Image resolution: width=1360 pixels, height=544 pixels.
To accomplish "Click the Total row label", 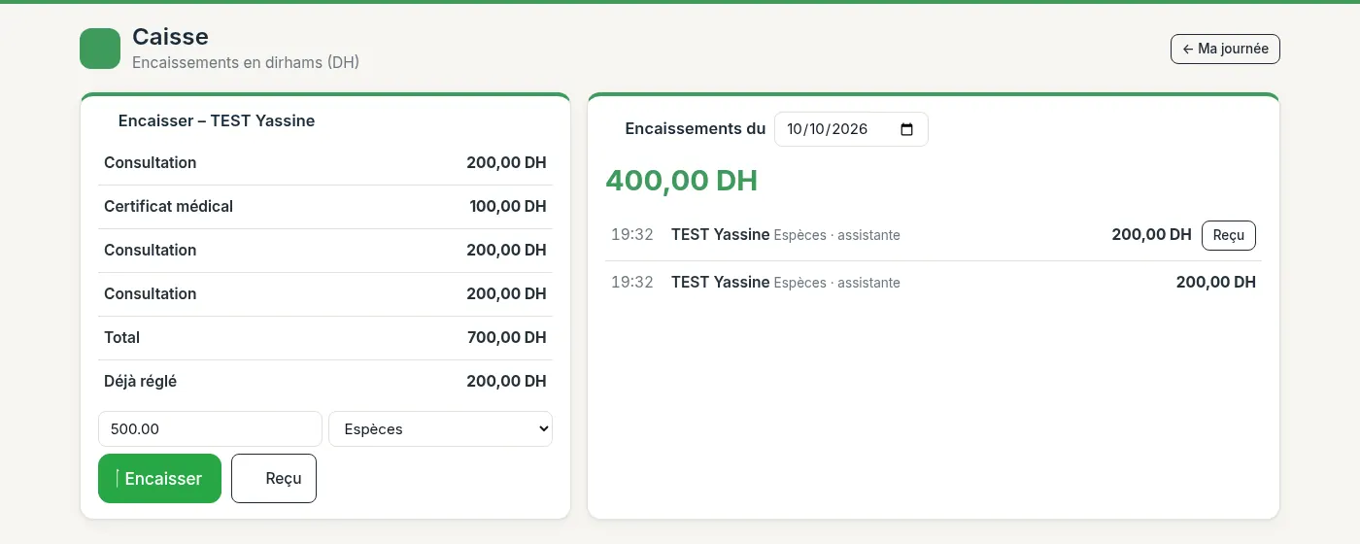I will coord(122,337).
